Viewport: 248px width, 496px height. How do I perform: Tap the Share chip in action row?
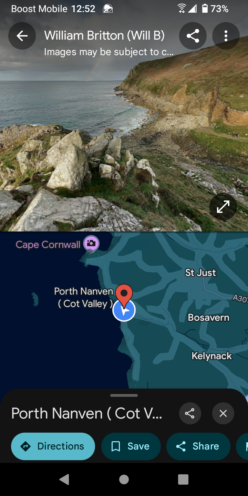pos(198,446)
